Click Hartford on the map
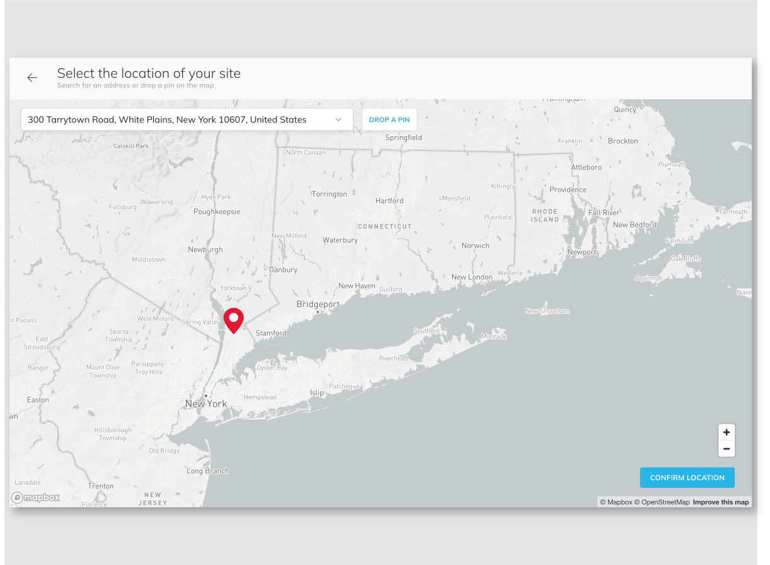Image resolution: width=770 pixels, height=565 pixels. [390, 200]
